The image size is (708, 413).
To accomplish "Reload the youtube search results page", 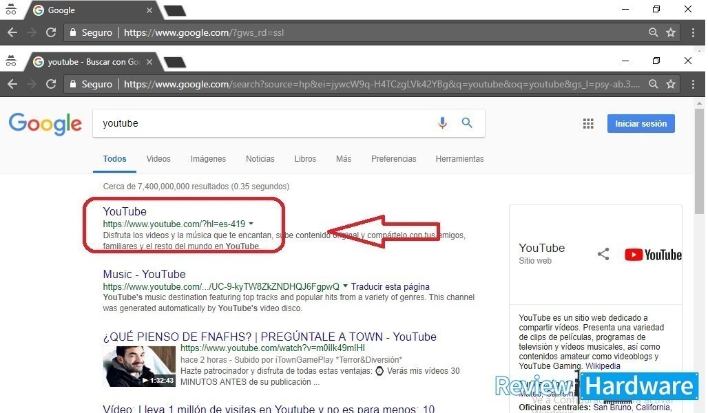I will click(51, 84).
